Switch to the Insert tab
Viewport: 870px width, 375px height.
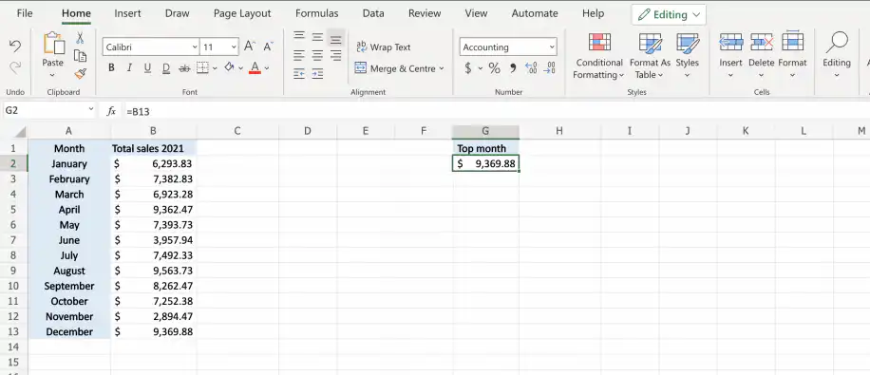(x=127, y=13)
